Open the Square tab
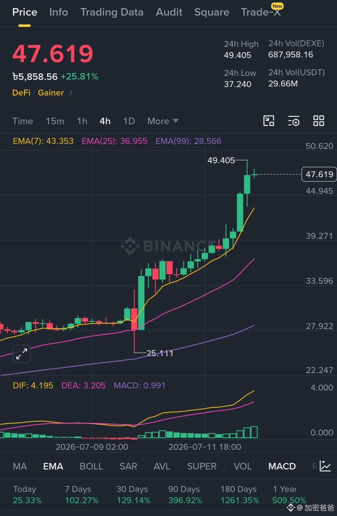 click(212, 12)
